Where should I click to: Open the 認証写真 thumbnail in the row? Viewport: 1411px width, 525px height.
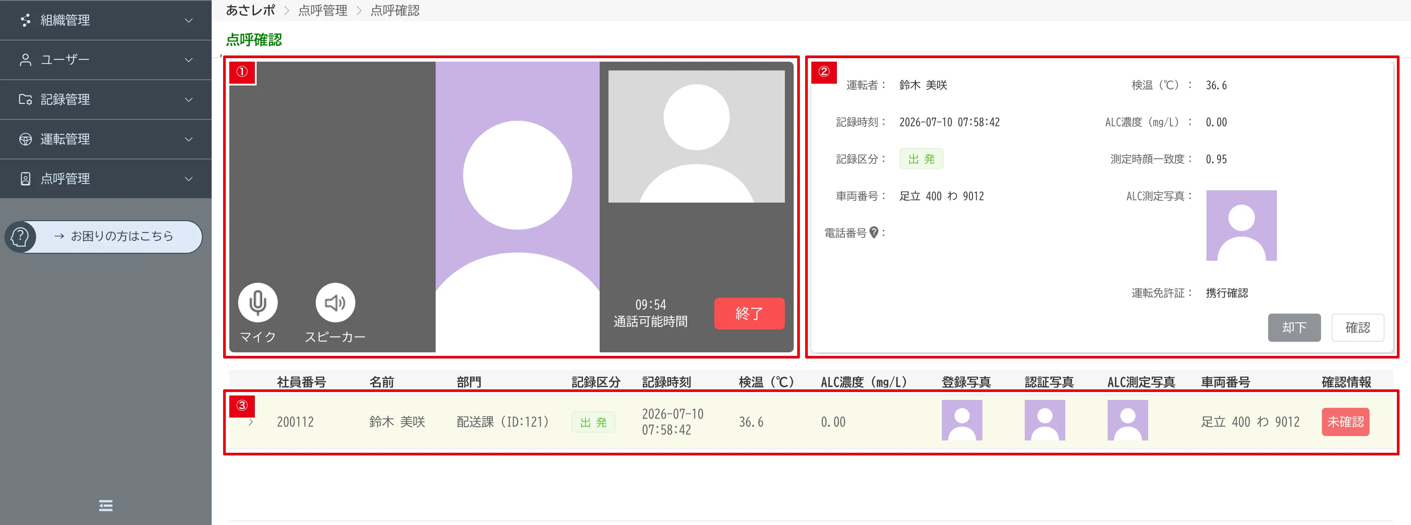tap(1045, 420)
